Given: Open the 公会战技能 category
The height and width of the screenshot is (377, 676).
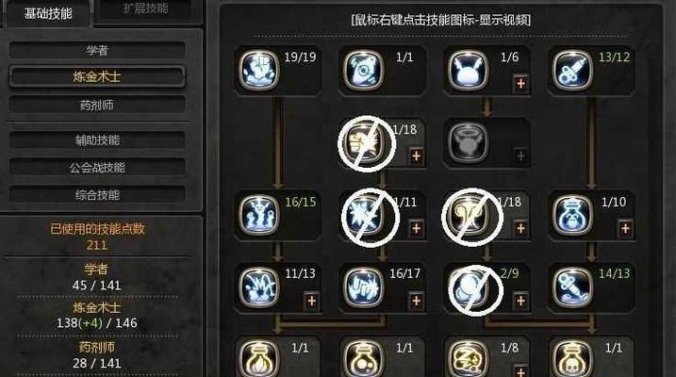Looking at the screenshot, I should [97, 167].
